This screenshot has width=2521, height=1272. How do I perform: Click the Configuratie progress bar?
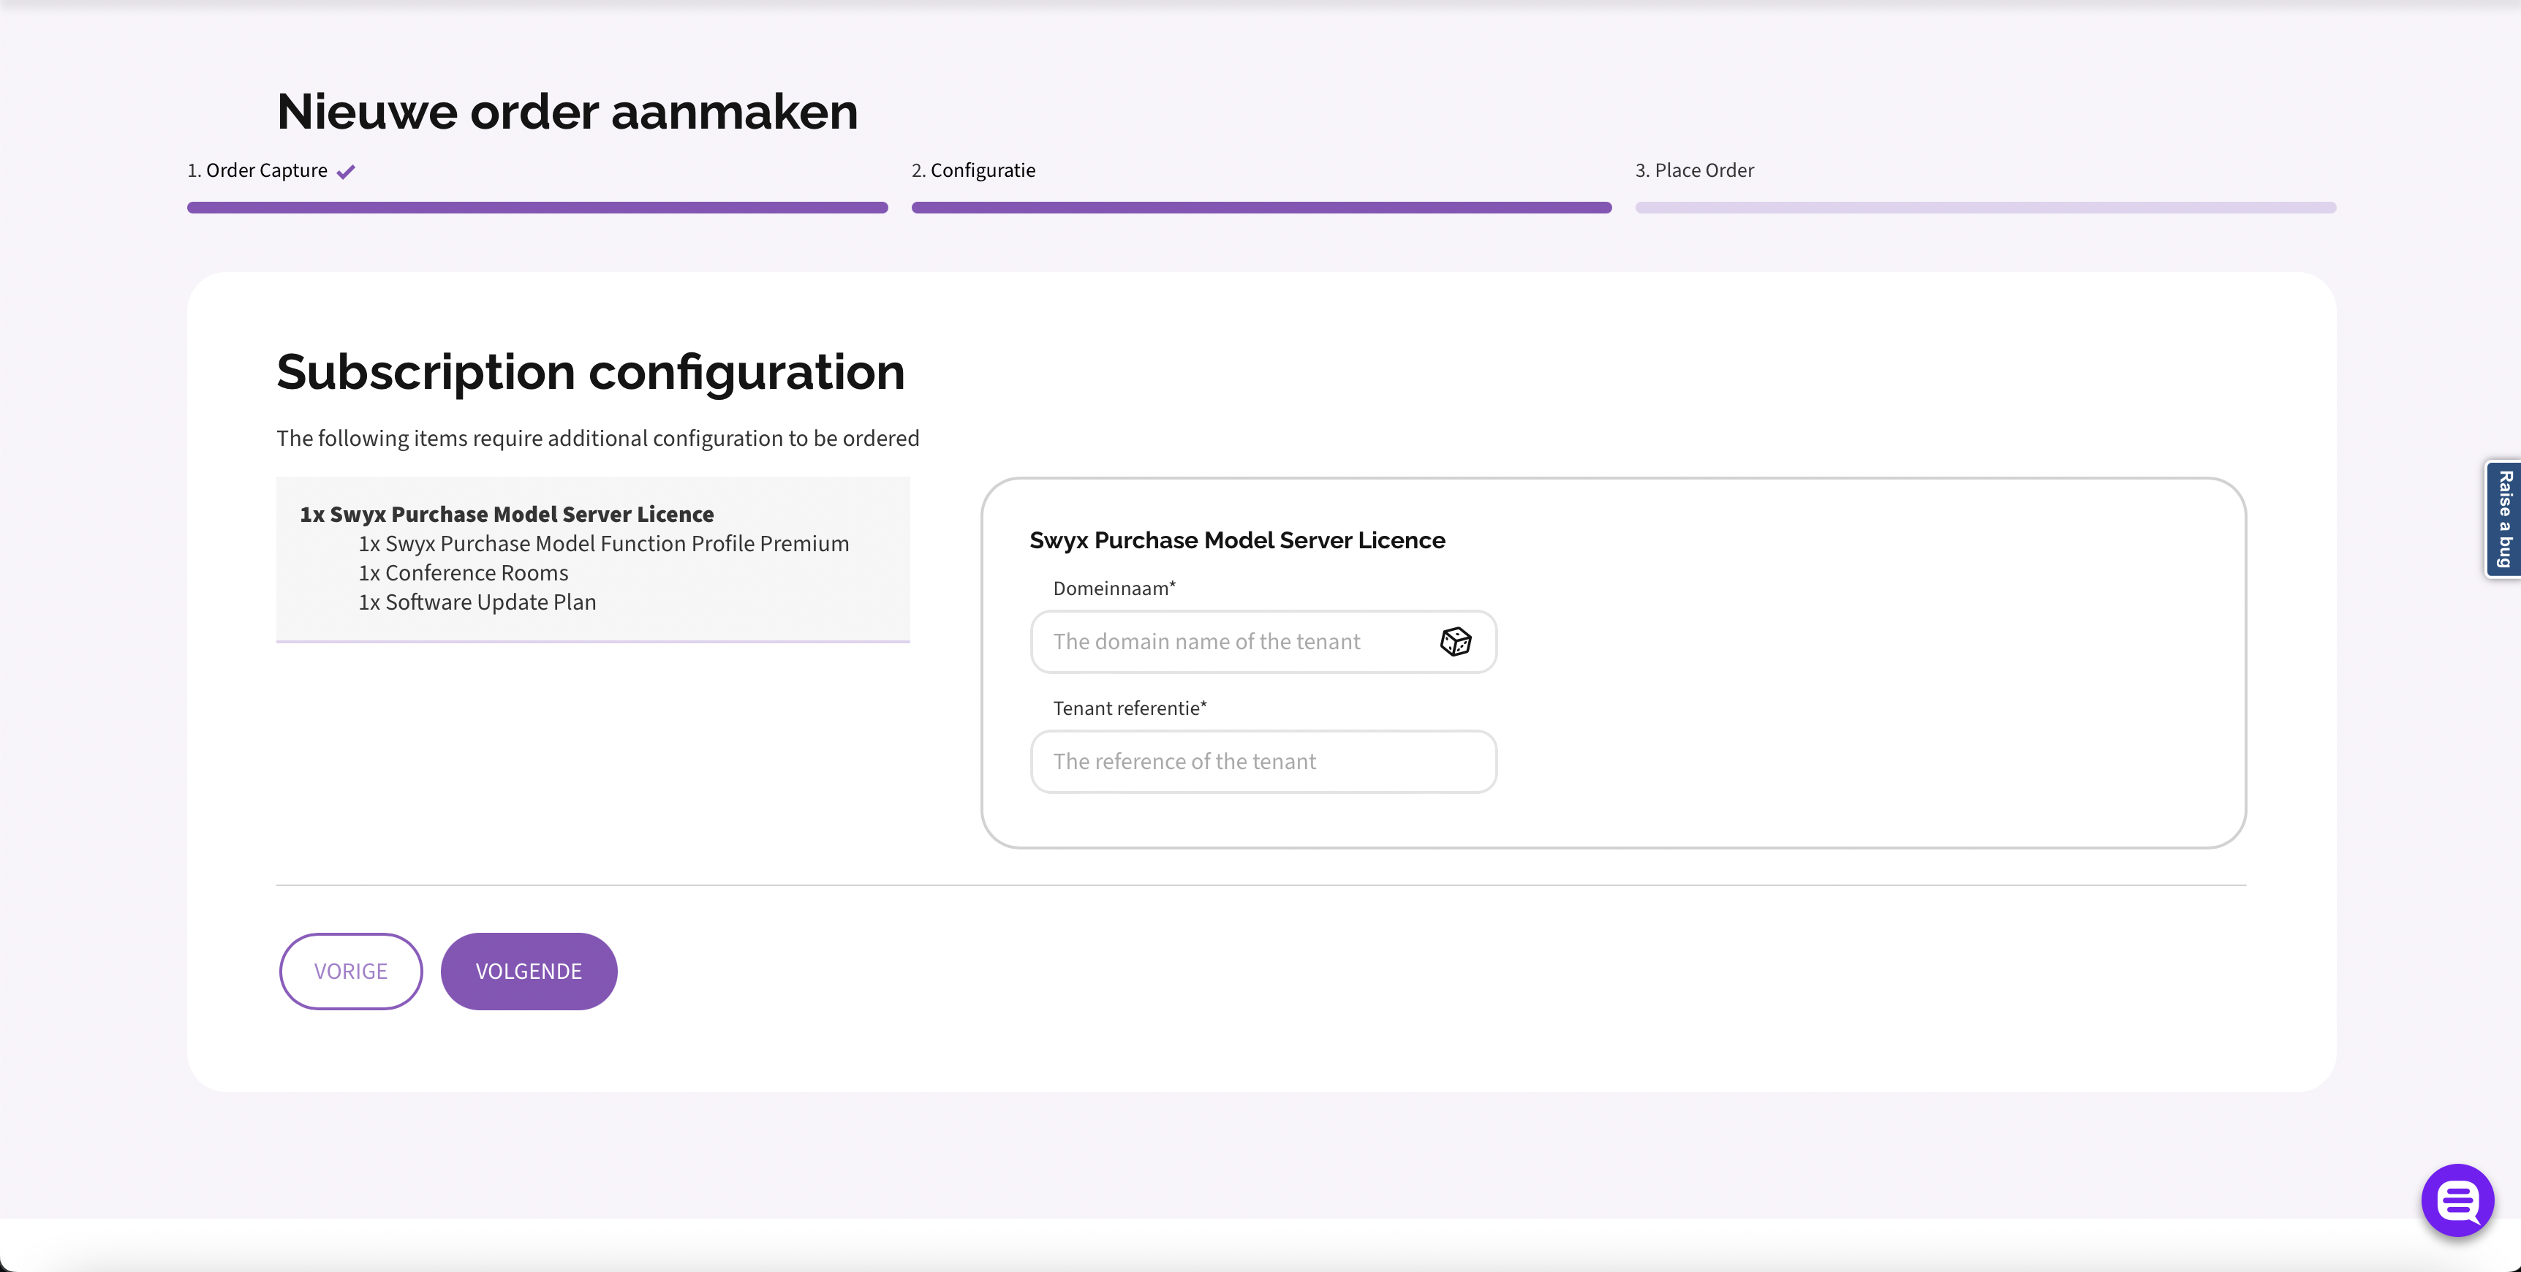click(1260, 208)
